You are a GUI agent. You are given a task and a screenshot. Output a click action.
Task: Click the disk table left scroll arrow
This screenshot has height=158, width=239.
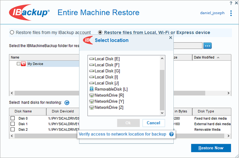click(x=12, y=136)
